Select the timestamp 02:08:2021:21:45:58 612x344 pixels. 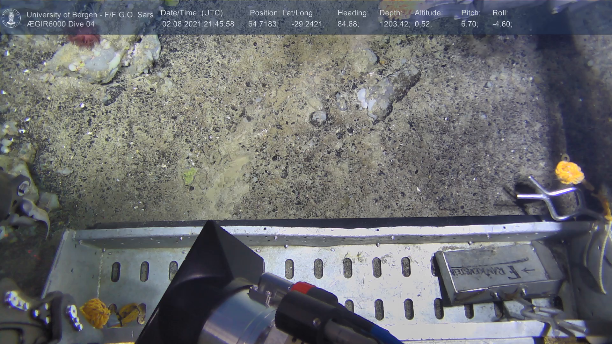pyautogui.click(x=198, y=24)
